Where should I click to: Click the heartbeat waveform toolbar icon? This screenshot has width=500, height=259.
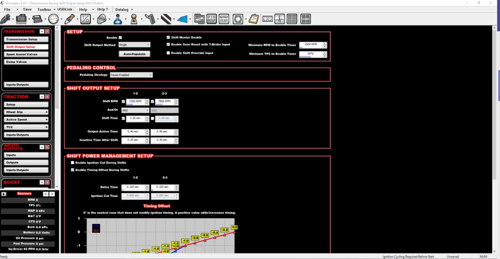coord(279,19)
